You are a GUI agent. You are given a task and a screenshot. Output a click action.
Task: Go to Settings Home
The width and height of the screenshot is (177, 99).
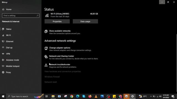pos(7,9)
